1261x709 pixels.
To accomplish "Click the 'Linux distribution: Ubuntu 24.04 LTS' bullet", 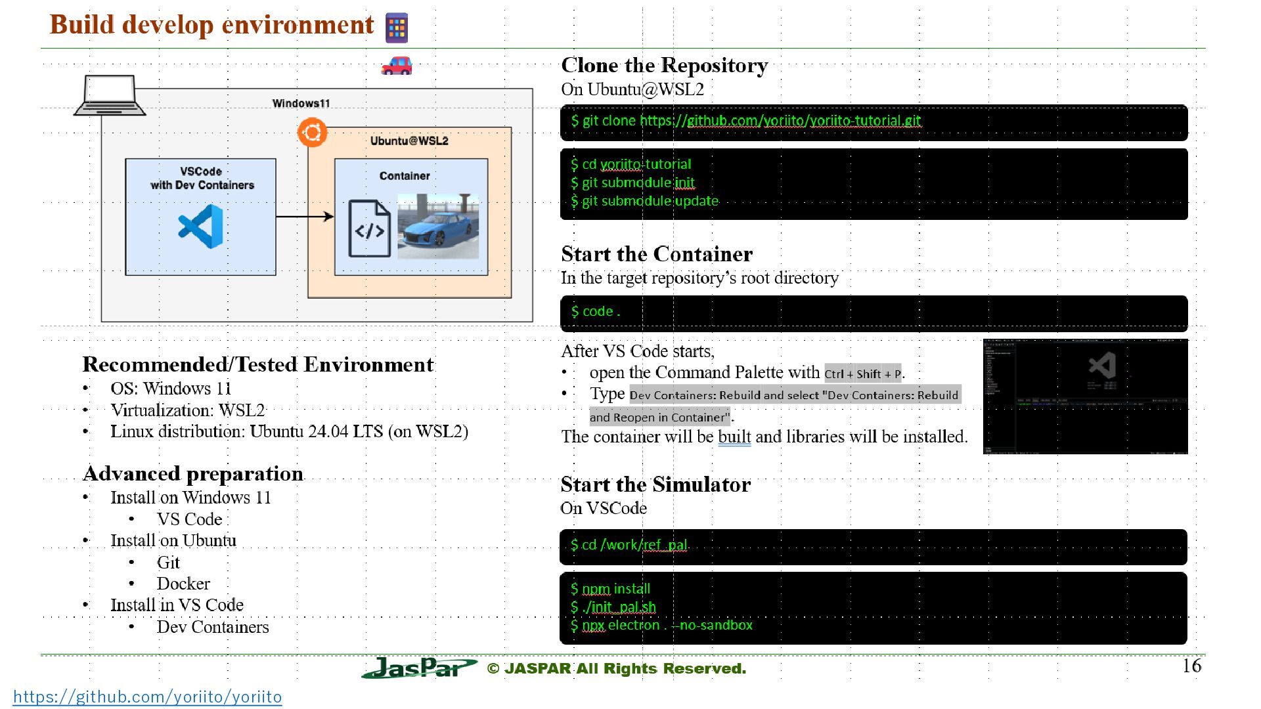I will tap(289, 431).
